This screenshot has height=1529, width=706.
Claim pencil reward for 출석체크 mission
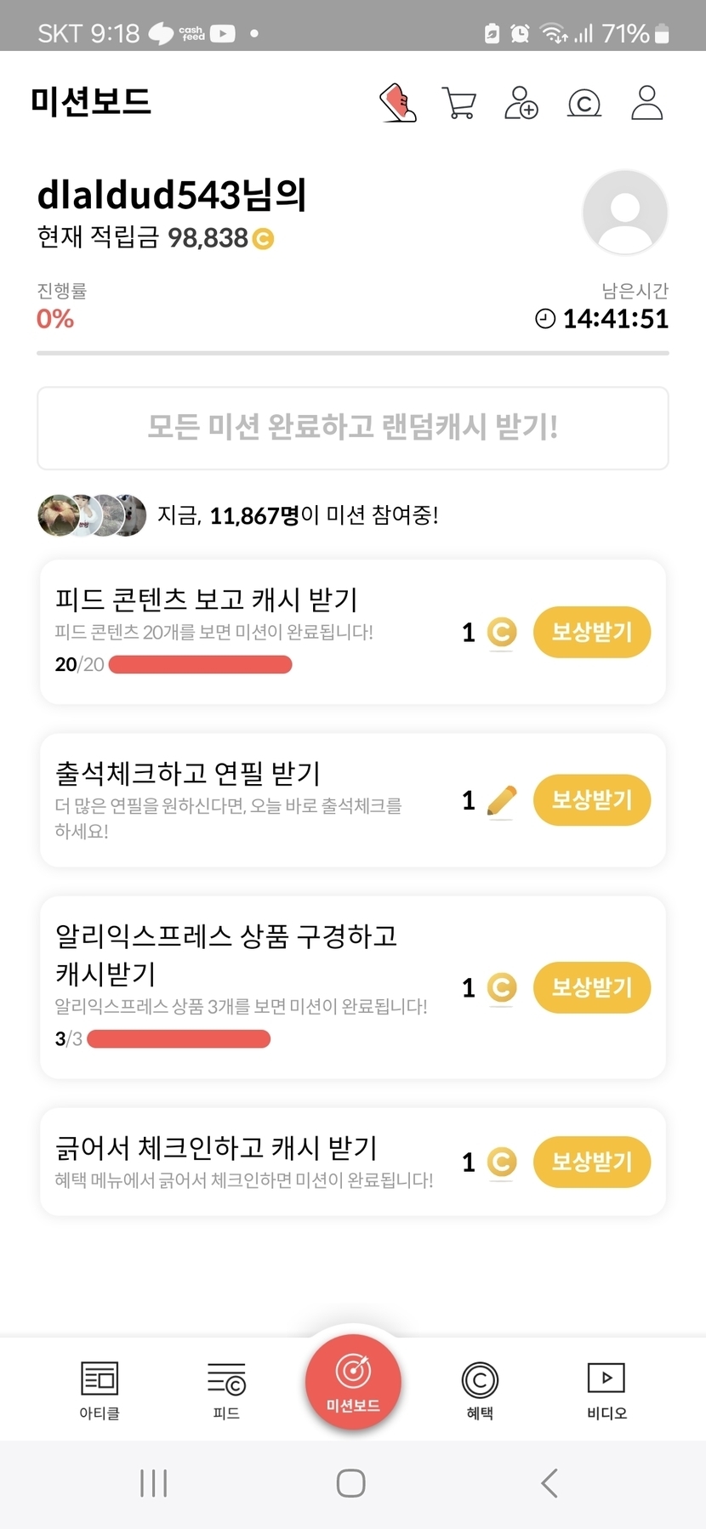pyautogui.click(x=591, y=799)
